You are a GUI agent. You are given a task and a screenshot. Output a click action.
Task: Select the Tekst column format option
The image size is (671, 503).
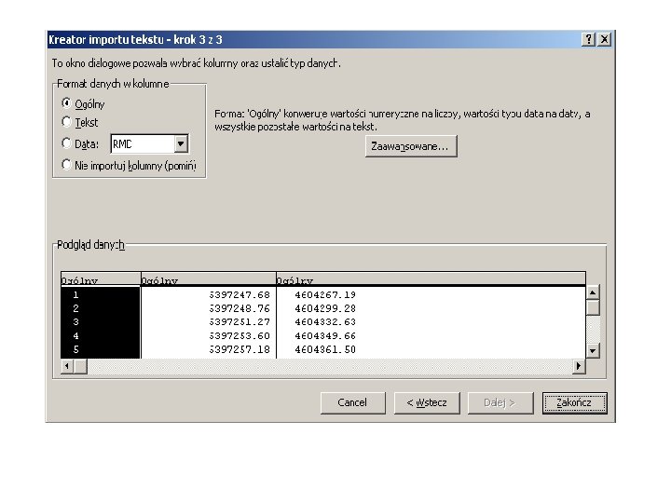66,122
